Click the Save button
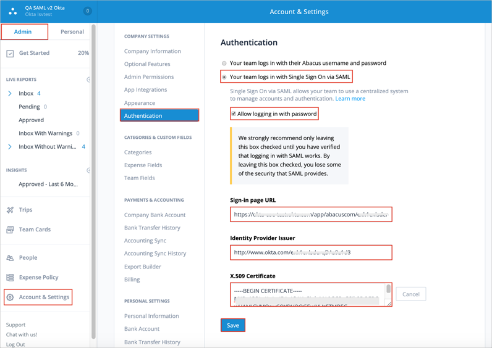 pos(233,325)
